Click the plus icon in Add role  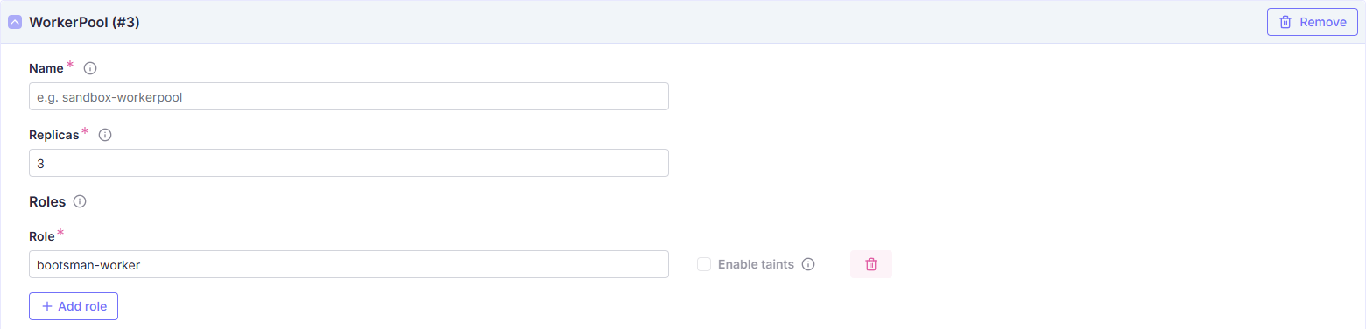click(x=47, y=306)
